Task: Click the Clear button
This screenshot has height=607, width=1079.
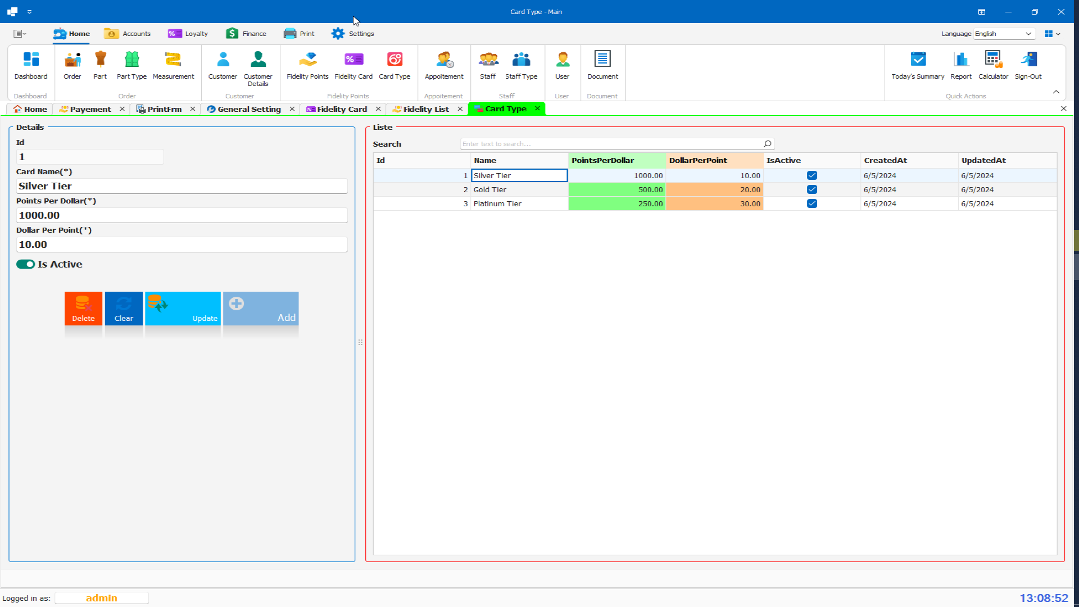Action: (124, 308)
